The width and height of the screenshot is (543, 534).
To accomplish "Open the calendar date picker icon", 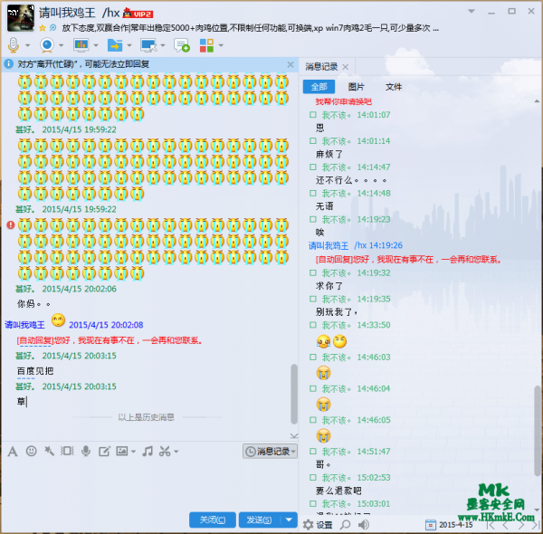I will [x=430, y=525].
